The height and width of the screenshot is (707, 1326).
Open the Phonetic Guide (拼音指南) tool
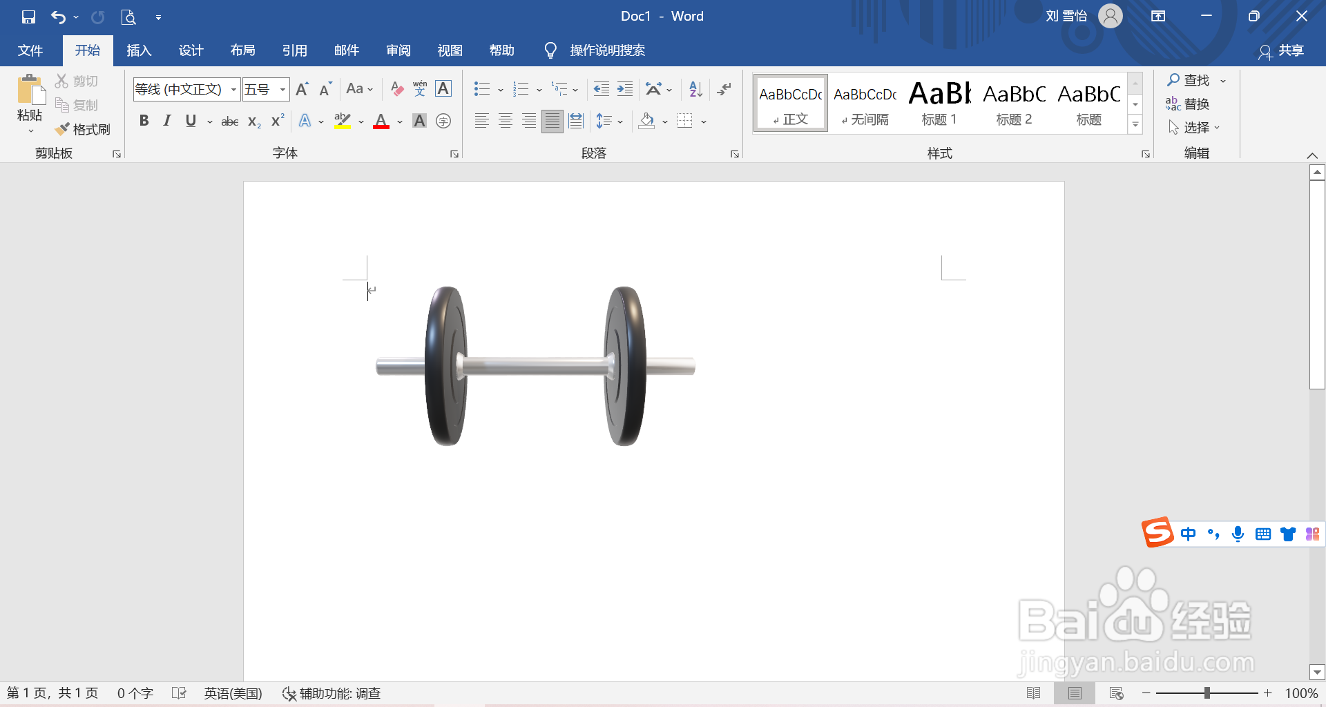pyautogui.click(x=419, y=88)
